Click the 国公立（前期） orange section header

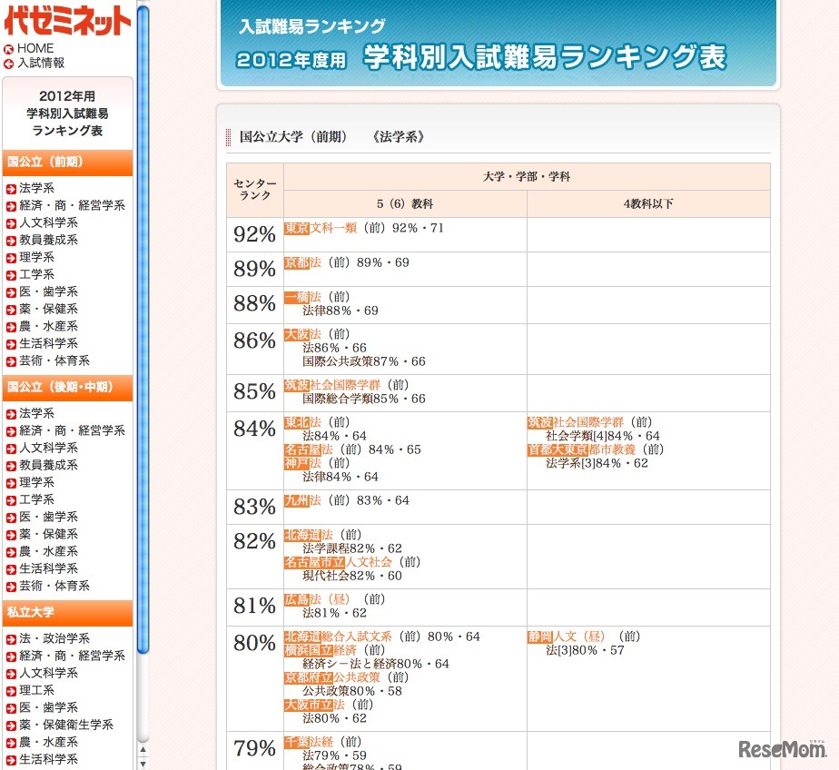coord(67,163)
